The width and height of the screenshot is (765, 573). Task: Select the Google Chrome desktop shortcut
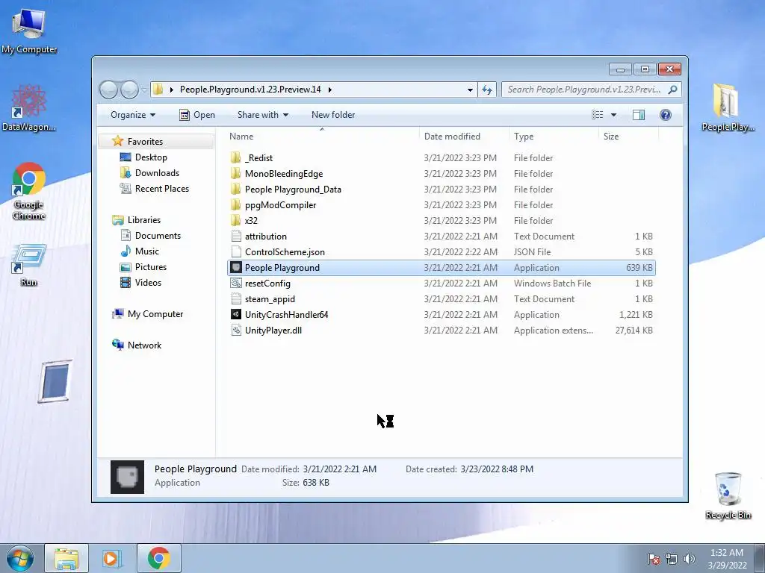[29, 190]
